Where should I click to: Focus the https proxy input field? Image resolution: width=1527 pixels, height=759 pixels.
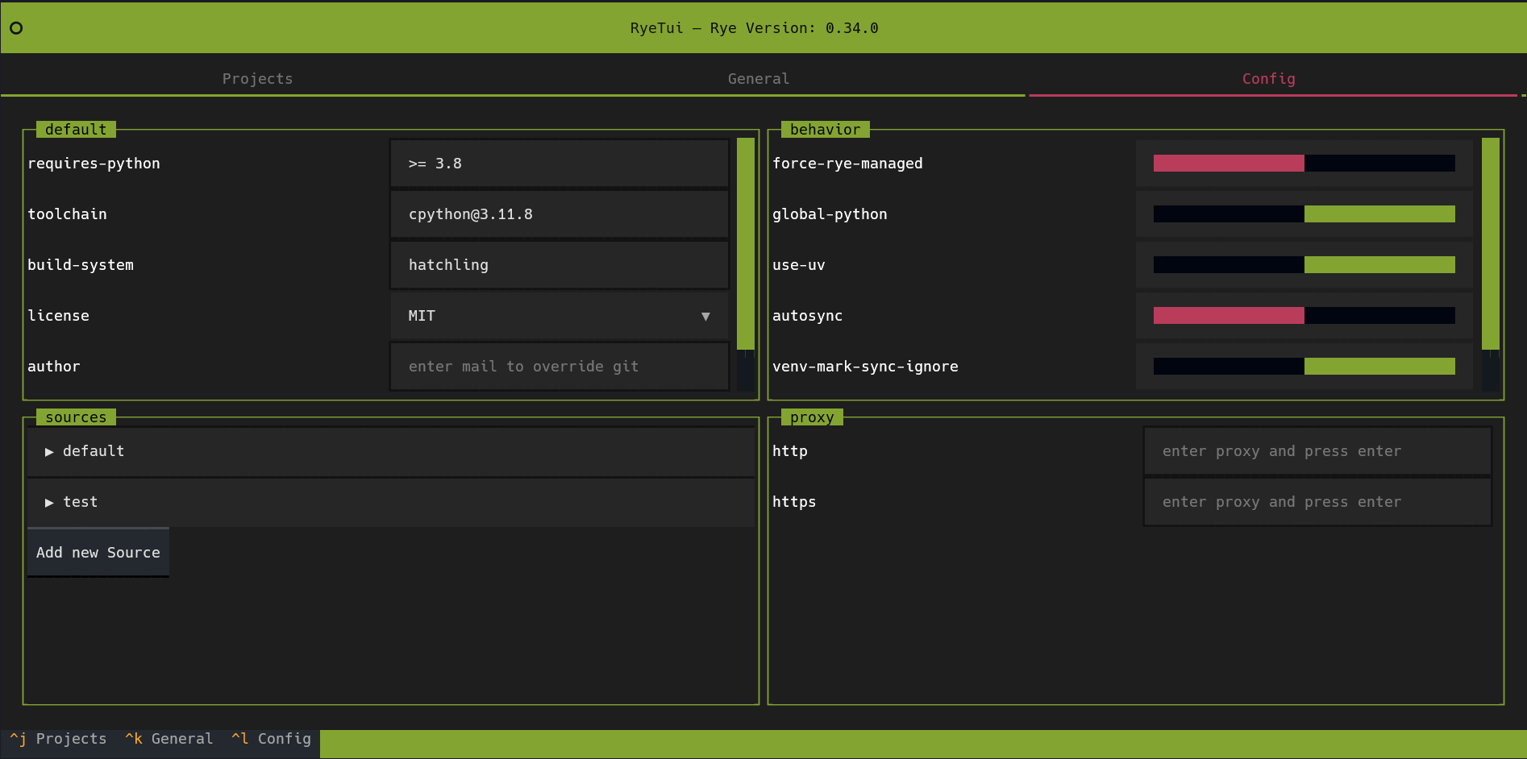point(1317,502)
